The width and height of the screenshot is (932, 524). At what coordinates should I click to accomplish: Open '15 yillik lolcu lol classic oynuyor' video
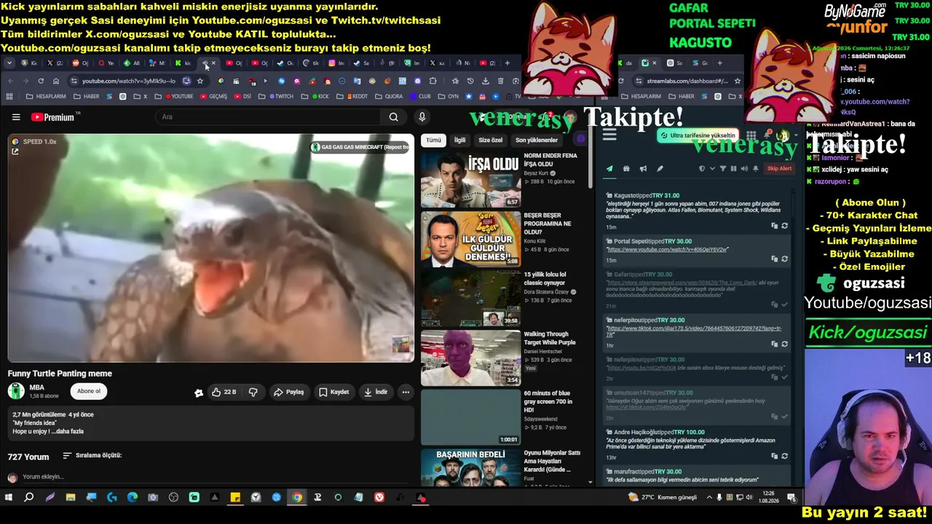click(x=470, y=299)
